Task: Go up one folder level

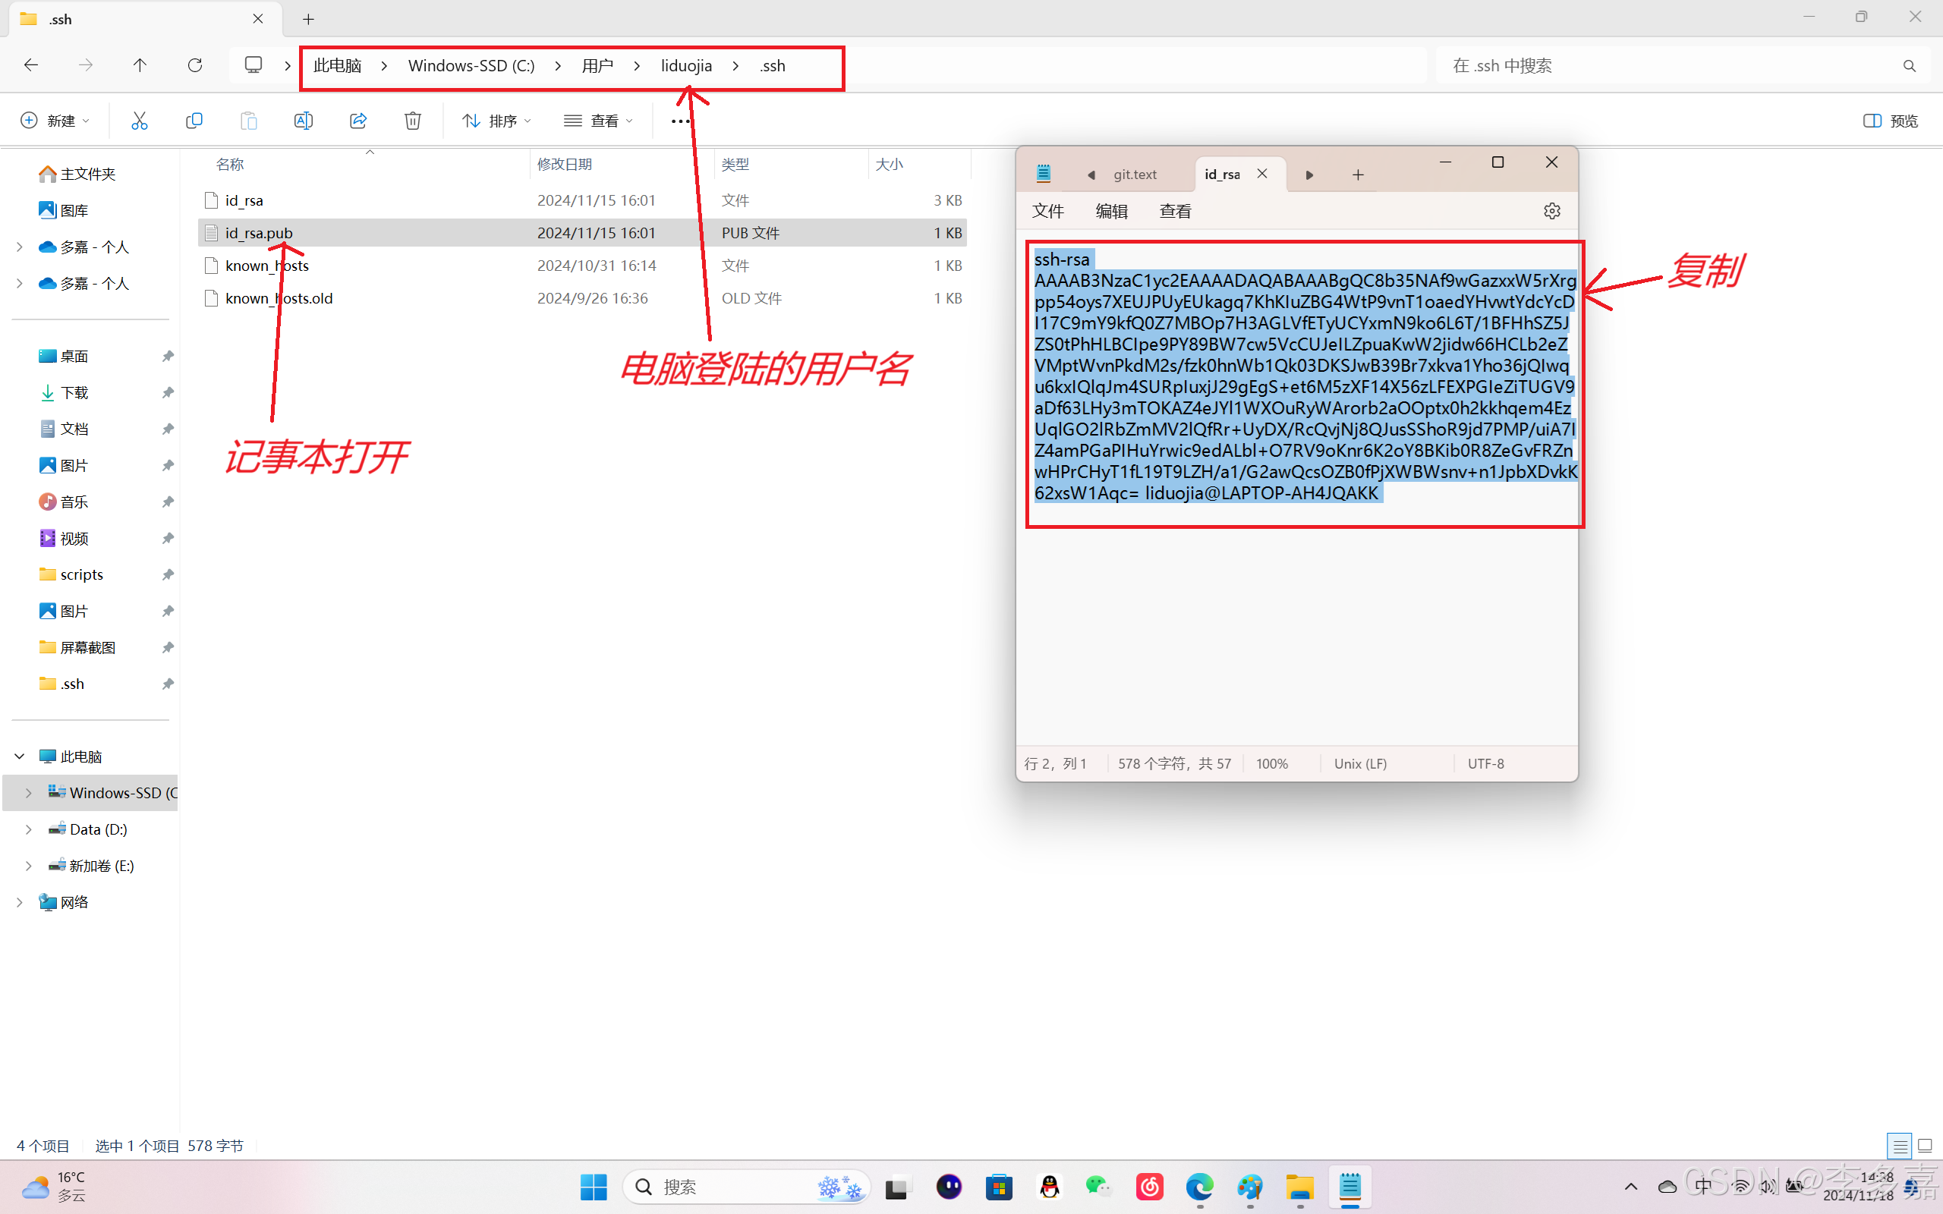Action: point(140,65)
